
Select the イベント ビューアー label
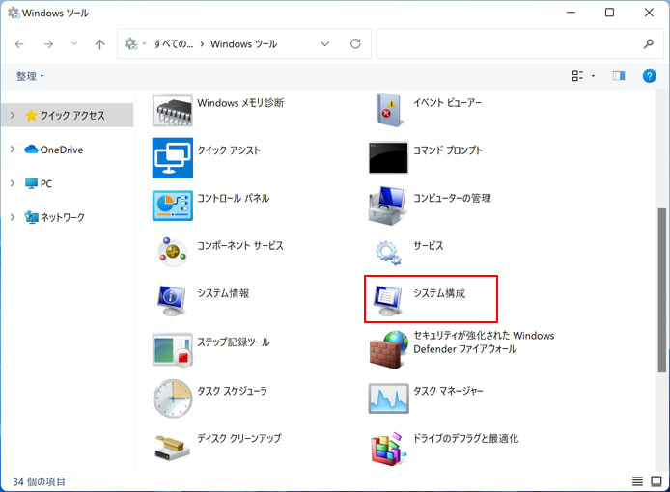tap(447, 103)
